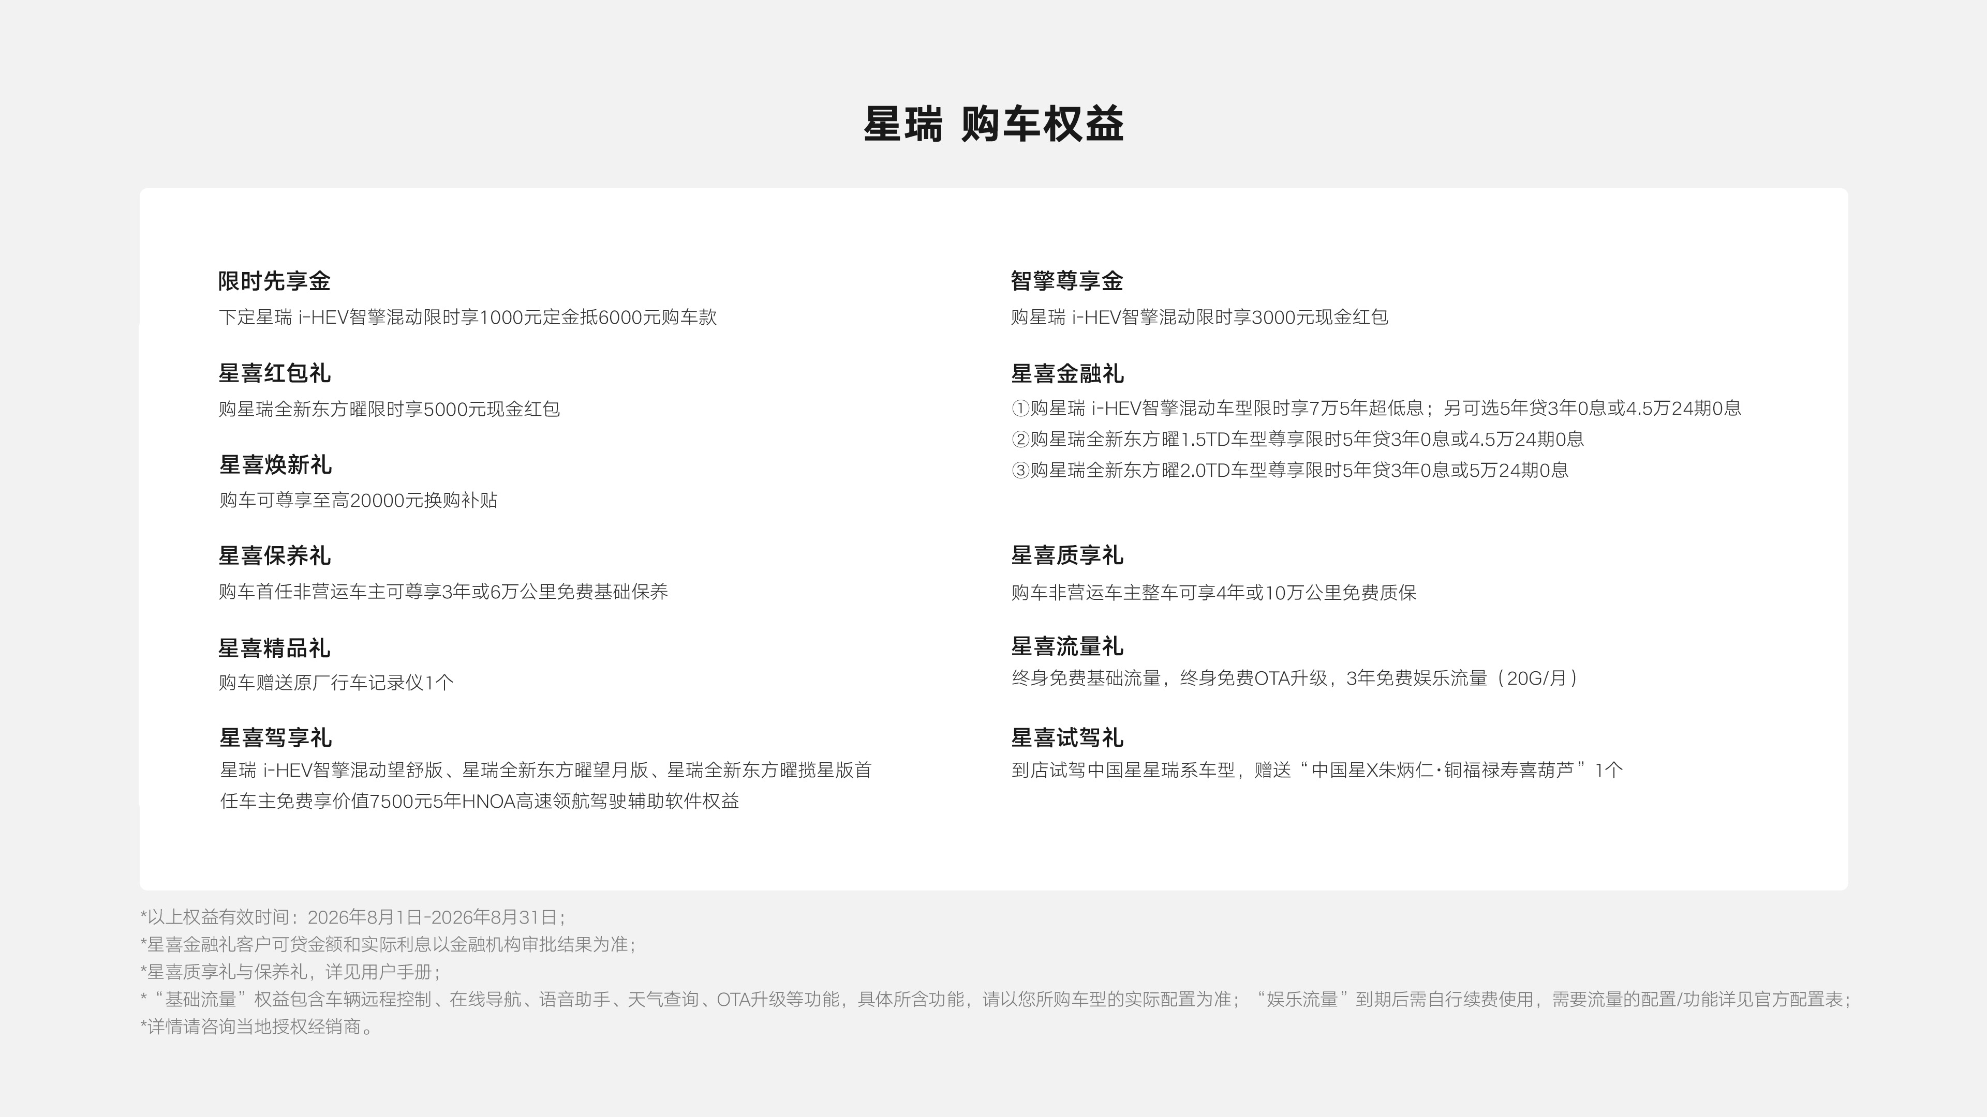Click the text about 4年或10万公里免费质保
This screenshot has width=1987, height=1117.
[x=1213, y=592]
